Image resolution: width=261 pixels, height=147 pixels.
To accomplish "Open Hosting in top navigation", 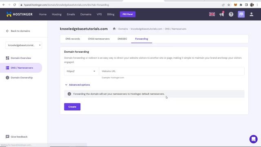I will [x=57, y=14].
